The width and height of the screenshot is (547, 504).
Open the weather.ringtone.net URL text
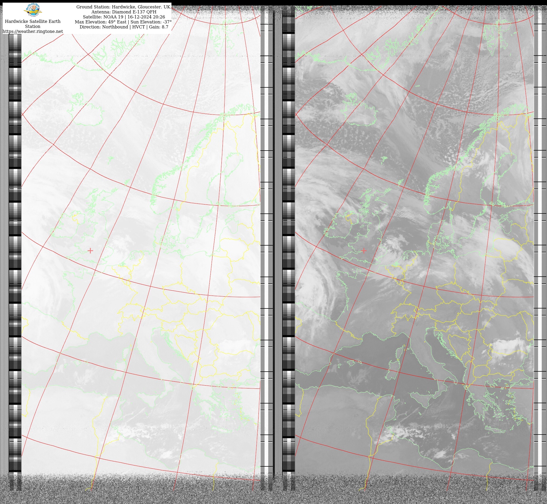coord(33,31)
